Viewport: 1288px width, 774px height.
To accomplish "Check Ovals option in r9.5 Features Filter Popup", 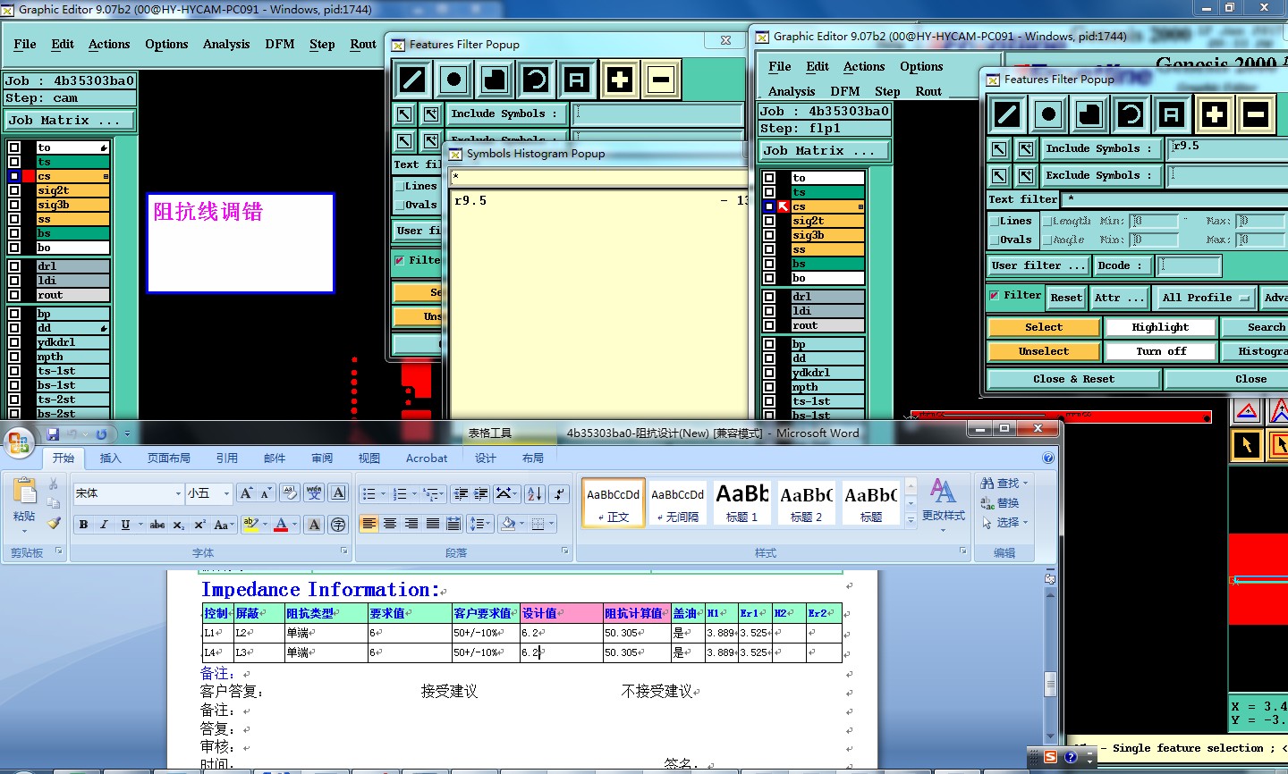I will click(994, 240).
